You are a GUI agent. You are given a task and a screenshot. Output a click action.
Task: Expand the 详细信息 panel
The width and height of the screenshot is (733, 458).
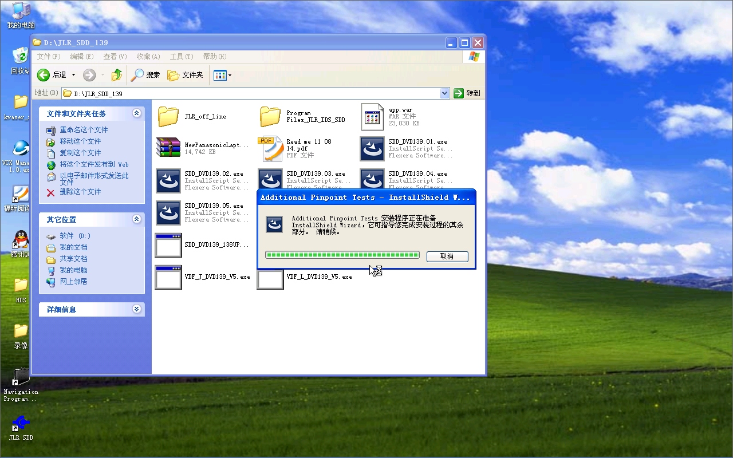tap(136, 309)
